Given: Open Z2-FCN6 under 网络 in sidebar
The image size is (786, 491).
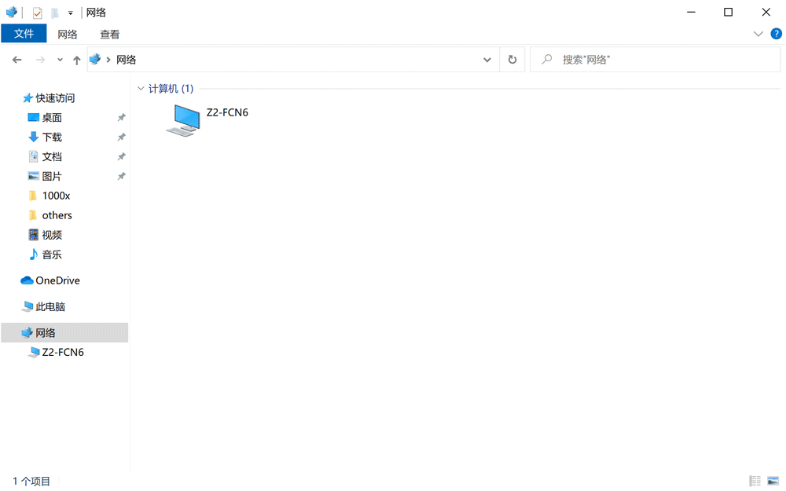Looking at the screenshot, I should [63, 352].
